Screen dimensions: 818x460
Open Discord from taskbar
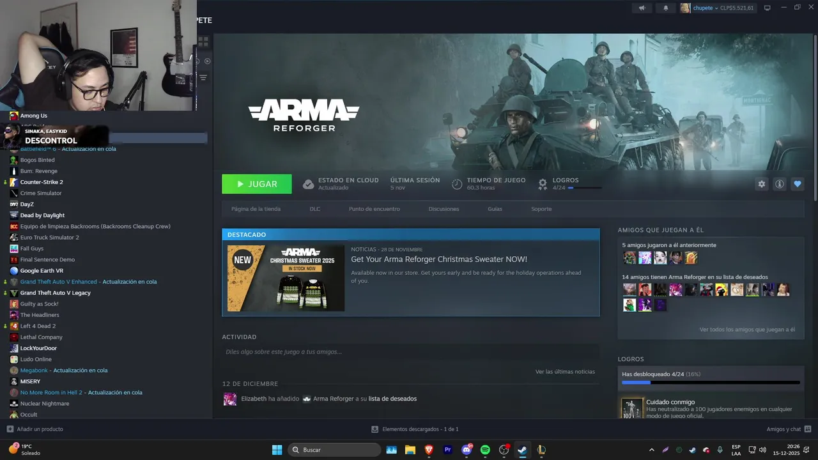467,450
